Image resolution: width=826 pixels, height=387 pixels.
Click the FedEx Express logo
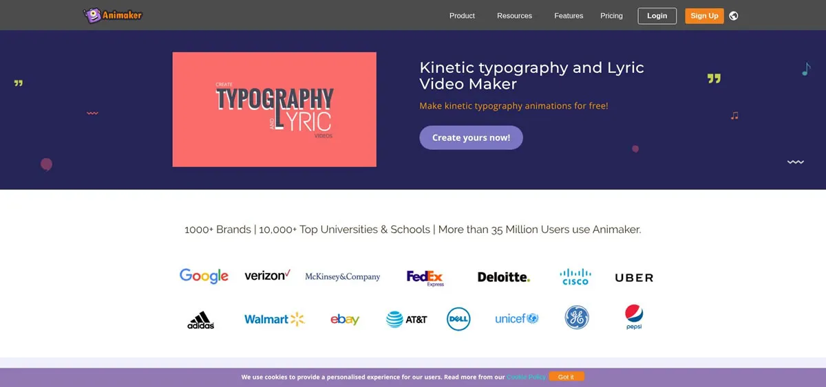click(425, 278)
